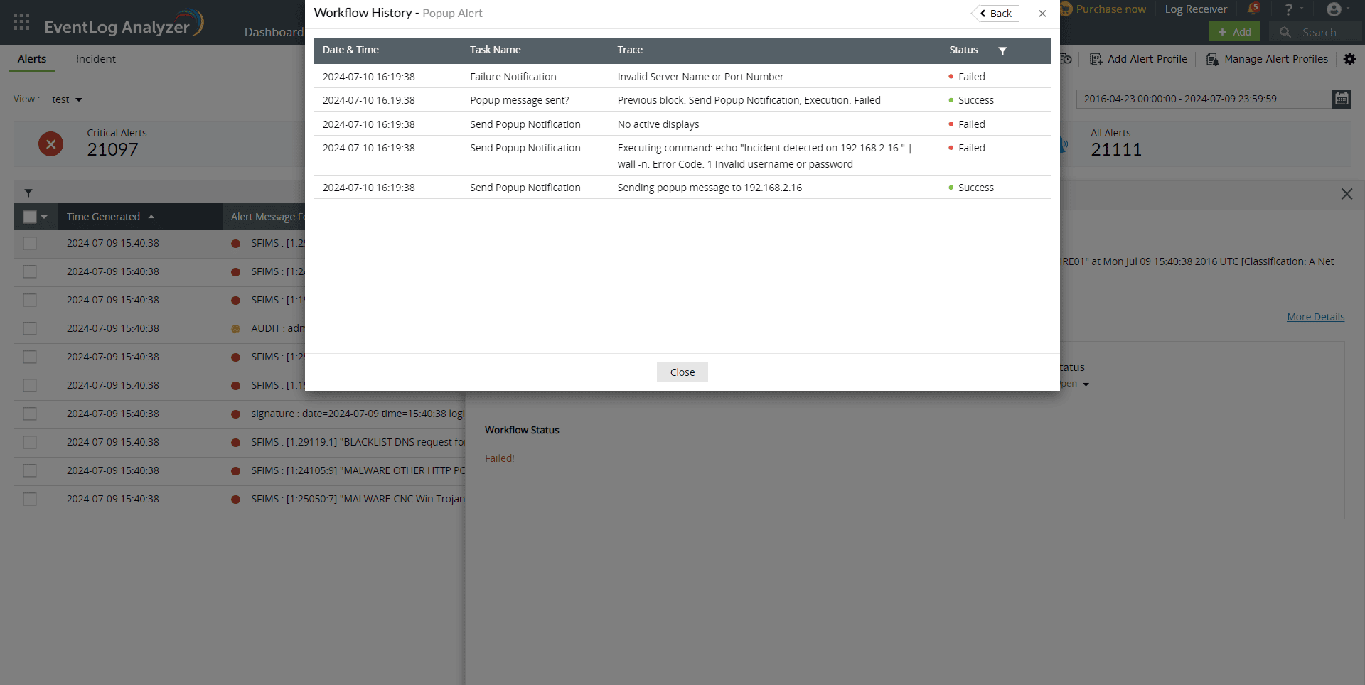
Task: Open the notifications bell icon
Action: [x=1254, y=9]
